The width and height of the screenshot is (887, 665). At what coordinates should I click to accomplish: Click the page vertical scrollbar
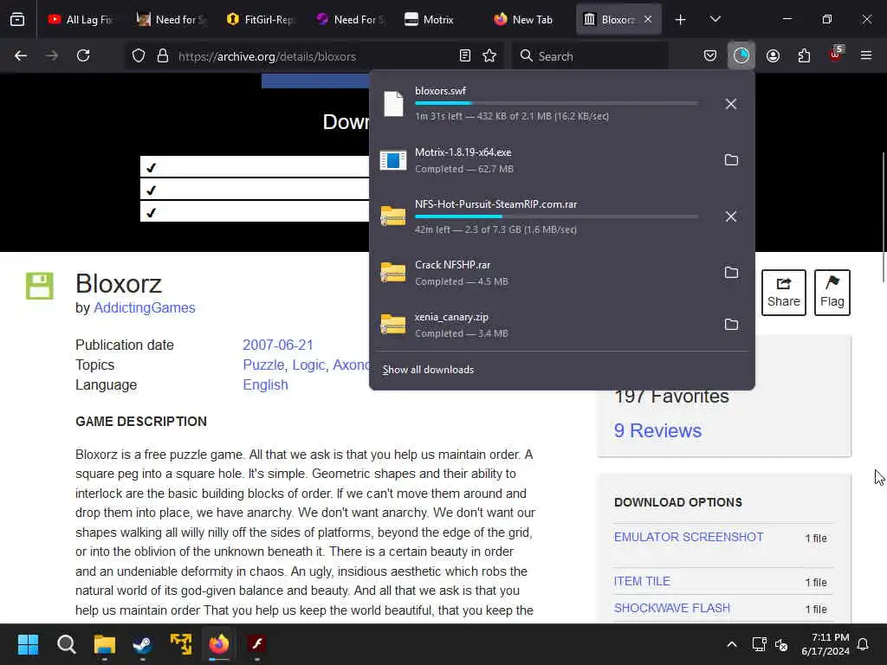tap(883, 217)
